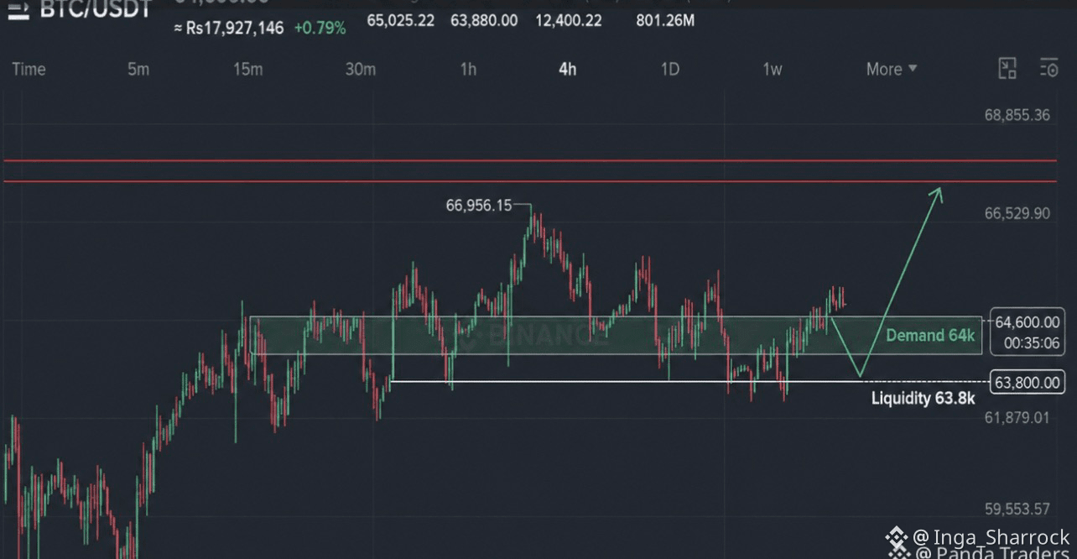Click the 59,553.57 axis label
The height and width of the screenshot is (559, 1077).
pos(1017,509)
